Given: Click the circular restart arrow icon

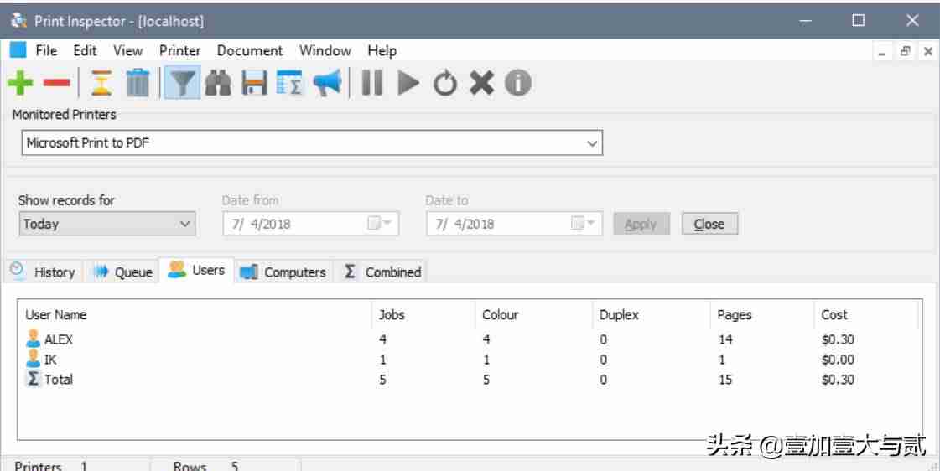Looking at the screenshot, I should point(444,83).
